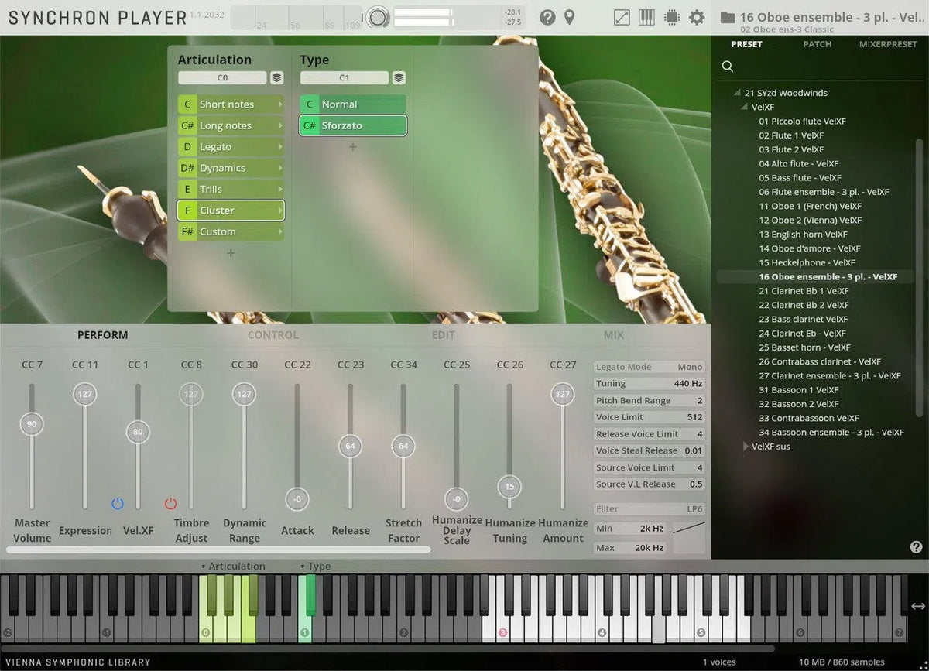
Task: Click the location pin icon in top toolbar
Action: (x=570, y=17)
